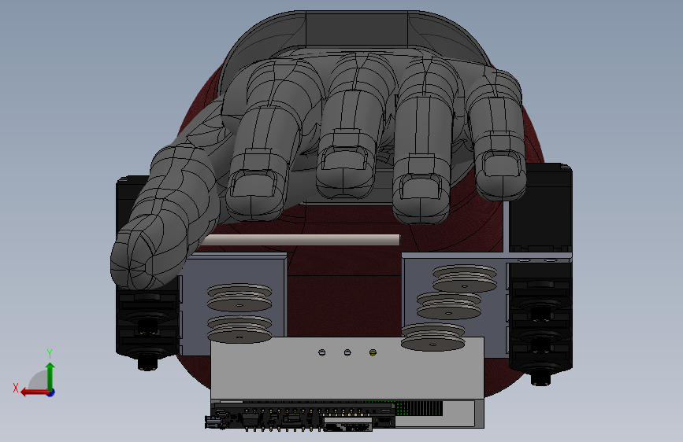Click the red X label on the triad
Image resolution: width=683 pixels, height=442 pixels.
pyautogui.click(x=16, y=388)
